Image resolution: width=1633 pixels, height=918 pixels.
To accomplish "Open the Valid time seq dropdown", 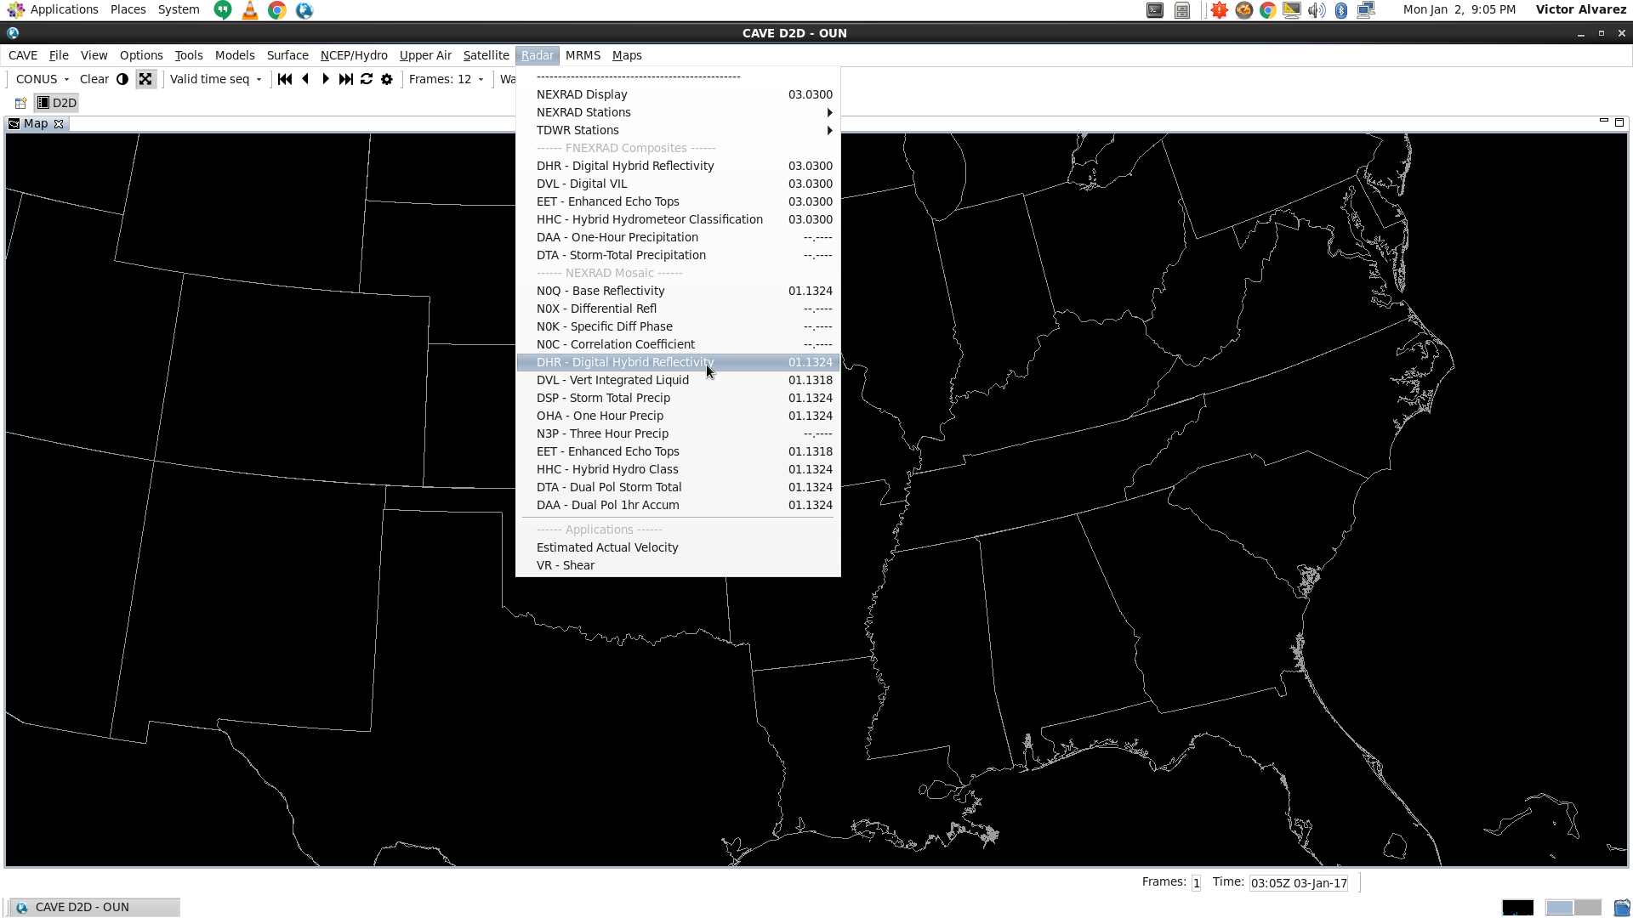I will 216,79.
